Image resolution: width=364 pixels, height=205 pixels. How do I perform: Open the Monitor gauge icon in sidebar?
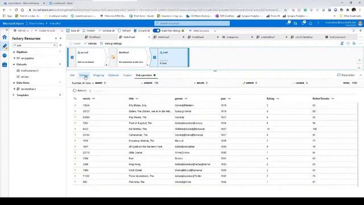[x=5, y=55]
